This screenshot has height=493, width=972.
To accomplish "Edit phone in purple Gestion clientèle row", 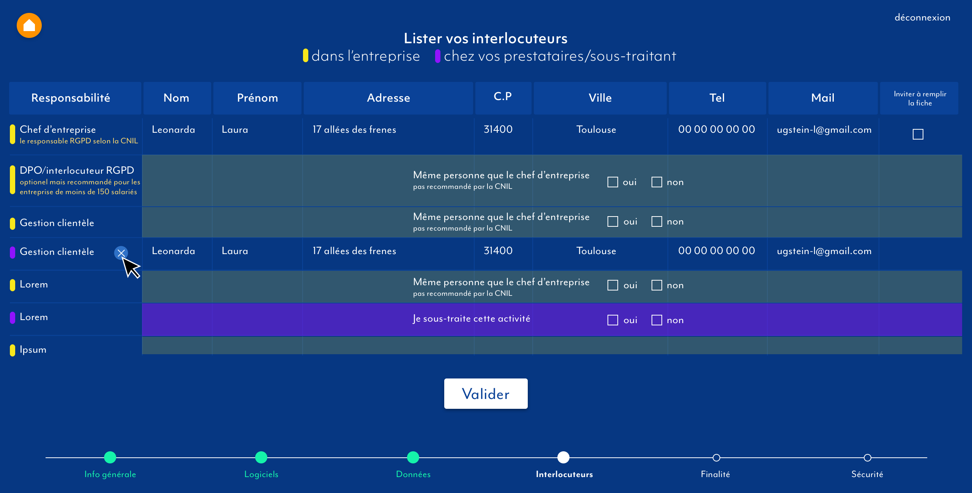I will (x=716, y=251).
